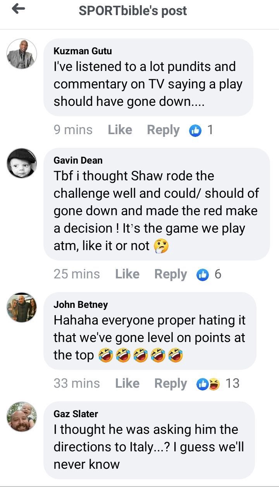Like John Betney's comment

(127, 383)
